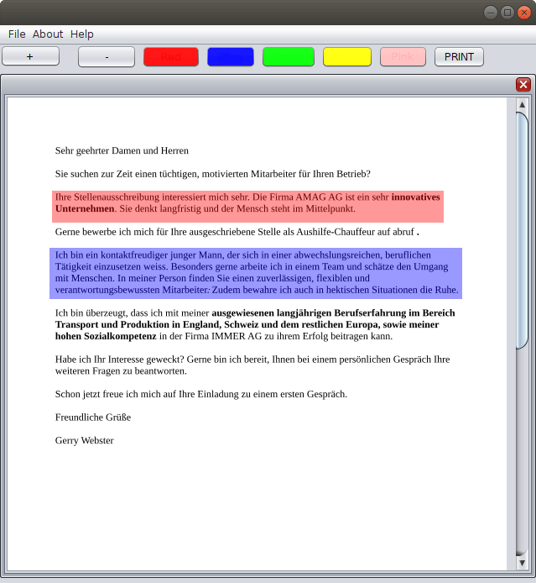Select the Green highlight color button
536x583 pixels.
[x=289, y=57]
